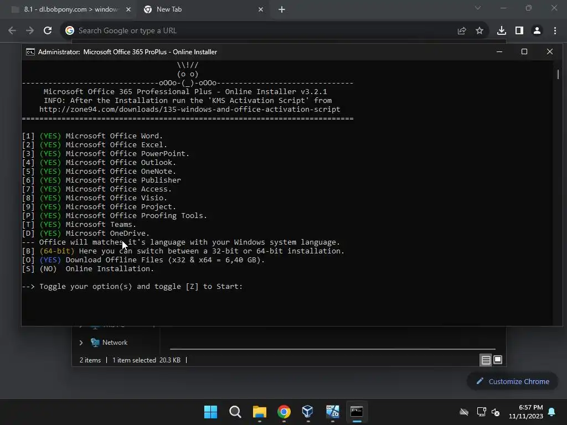The width and height of the screenshot is (567, 425).
Task: Open Windows Start menu
Action: (x=210, y=412)
